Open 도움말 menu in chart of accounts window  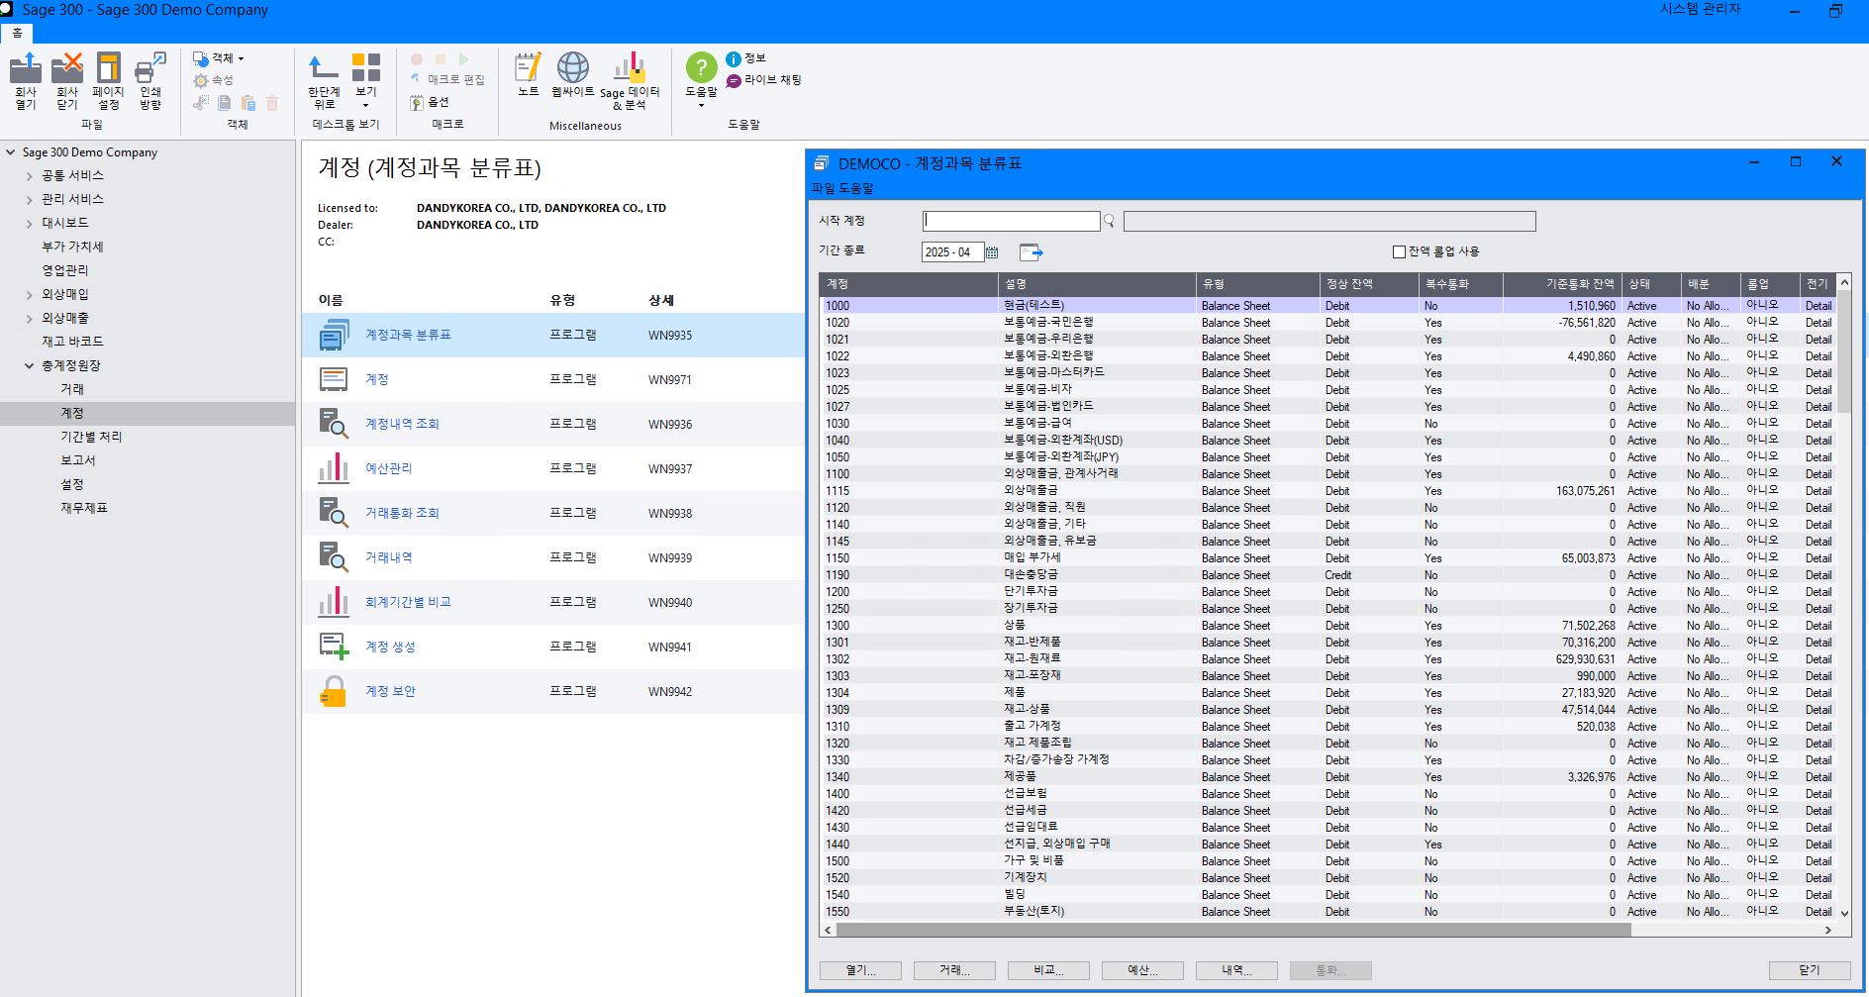[x=856, y=188]
